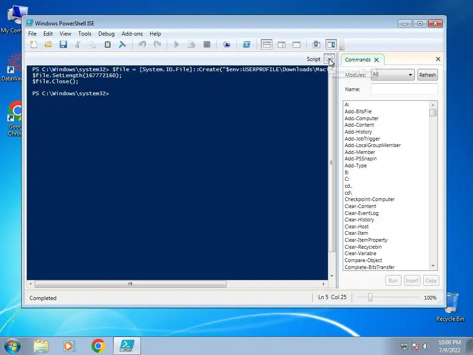The width and height of the screenshot is (473, 355).
Task: Select Add-PSSnapin command
Action: point(360,159)
